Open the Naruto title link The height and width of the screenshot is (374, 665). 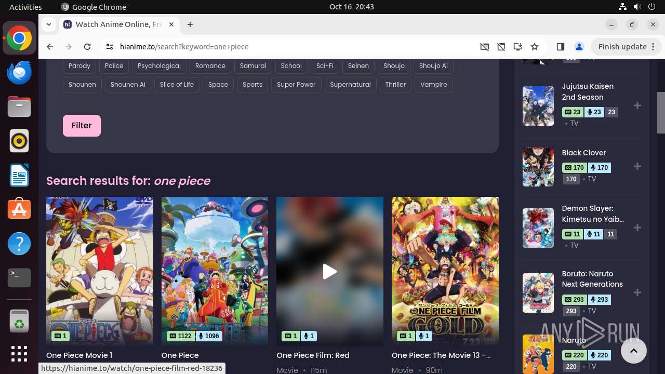pyautogui.click(x=574, y=340)
